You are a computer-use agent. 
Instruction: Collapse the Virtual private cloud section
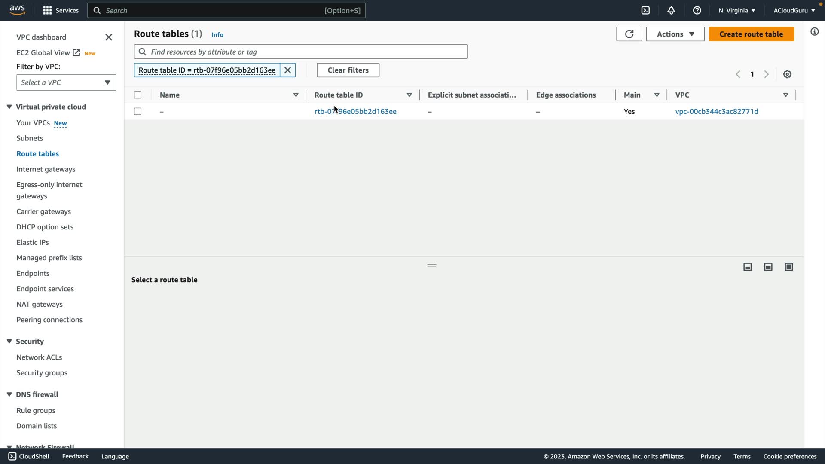(9, 107)
